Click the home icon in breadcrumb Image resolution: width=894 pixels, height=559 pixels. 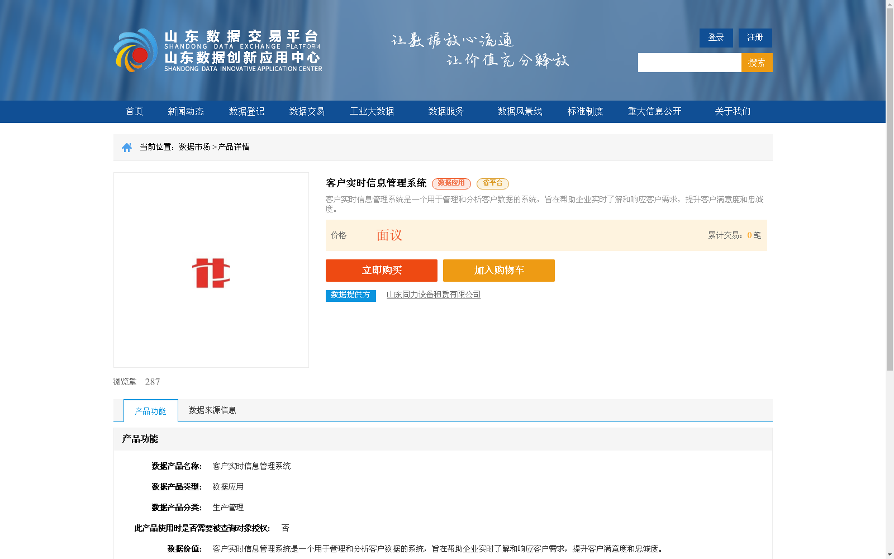coord(127,147)
